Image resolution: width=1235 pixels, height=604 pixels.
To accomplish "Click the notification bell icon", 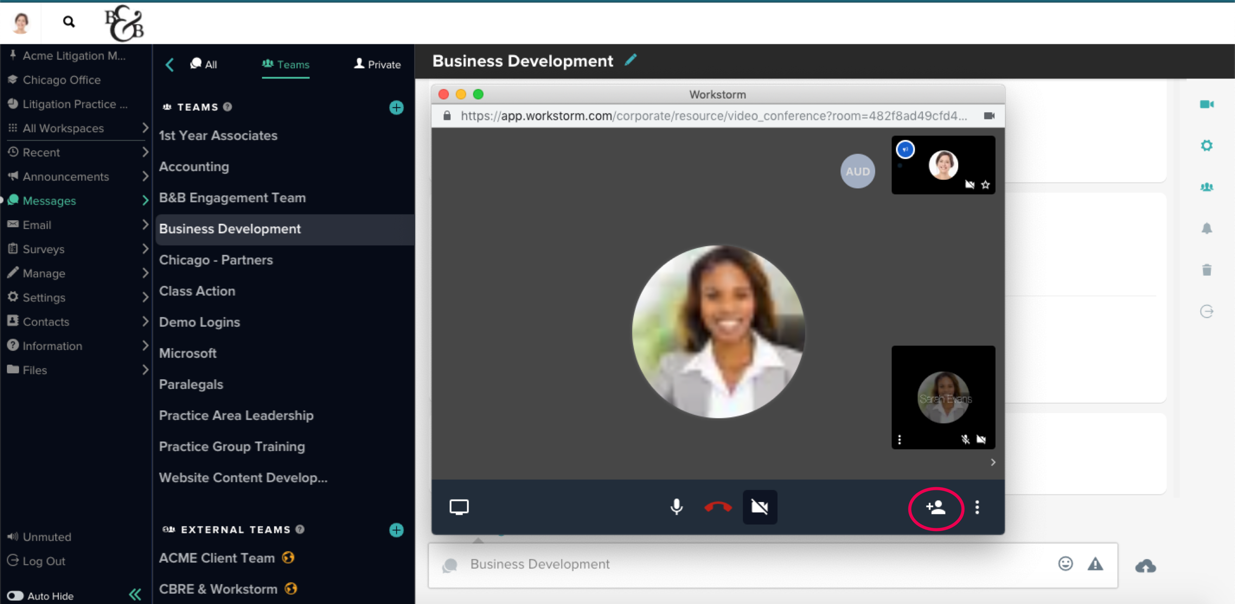I will [x=1207, y=228].
